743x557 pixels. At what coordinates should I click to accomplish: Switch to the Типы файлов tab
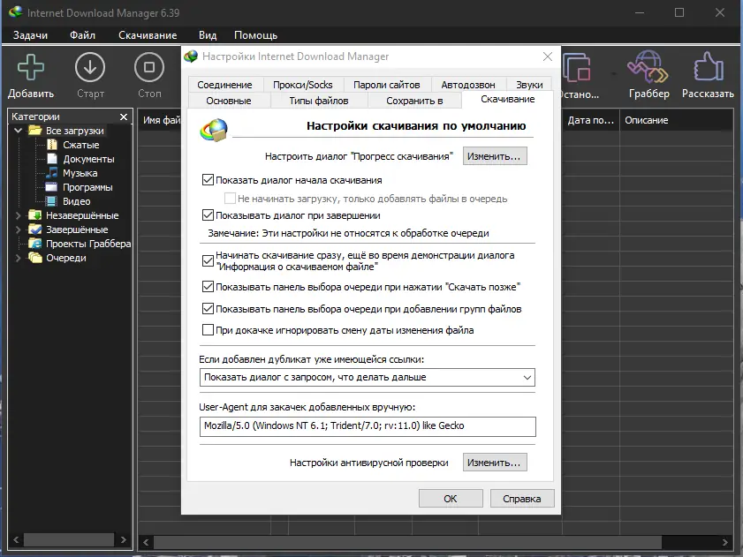[x=319, y=101]
